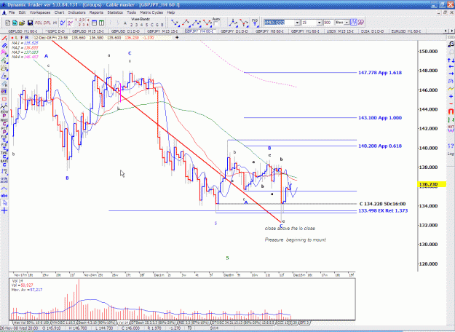Click the red magnet icon on right toolbar
Image resolution: width=455 pixels, height=332 pixels.
451,111
